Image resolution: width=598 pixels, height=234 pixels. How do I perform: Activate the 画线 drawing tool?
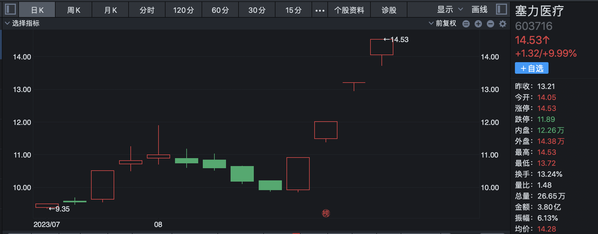479,10
